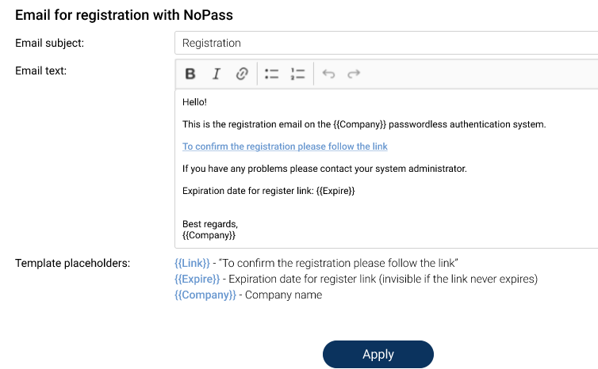Click the insert link icon
The height and width of the screenshot is (369, 598).
[242, 74]
